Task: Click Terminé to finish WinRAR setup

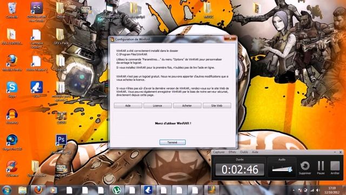Action: pyautogui.click(x=172, y=142)
